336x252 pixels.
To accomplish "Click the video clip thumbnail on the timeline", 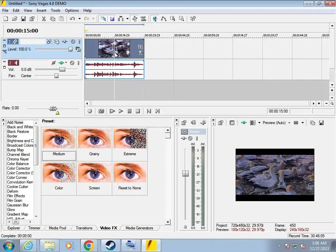I will coord(114,49).
